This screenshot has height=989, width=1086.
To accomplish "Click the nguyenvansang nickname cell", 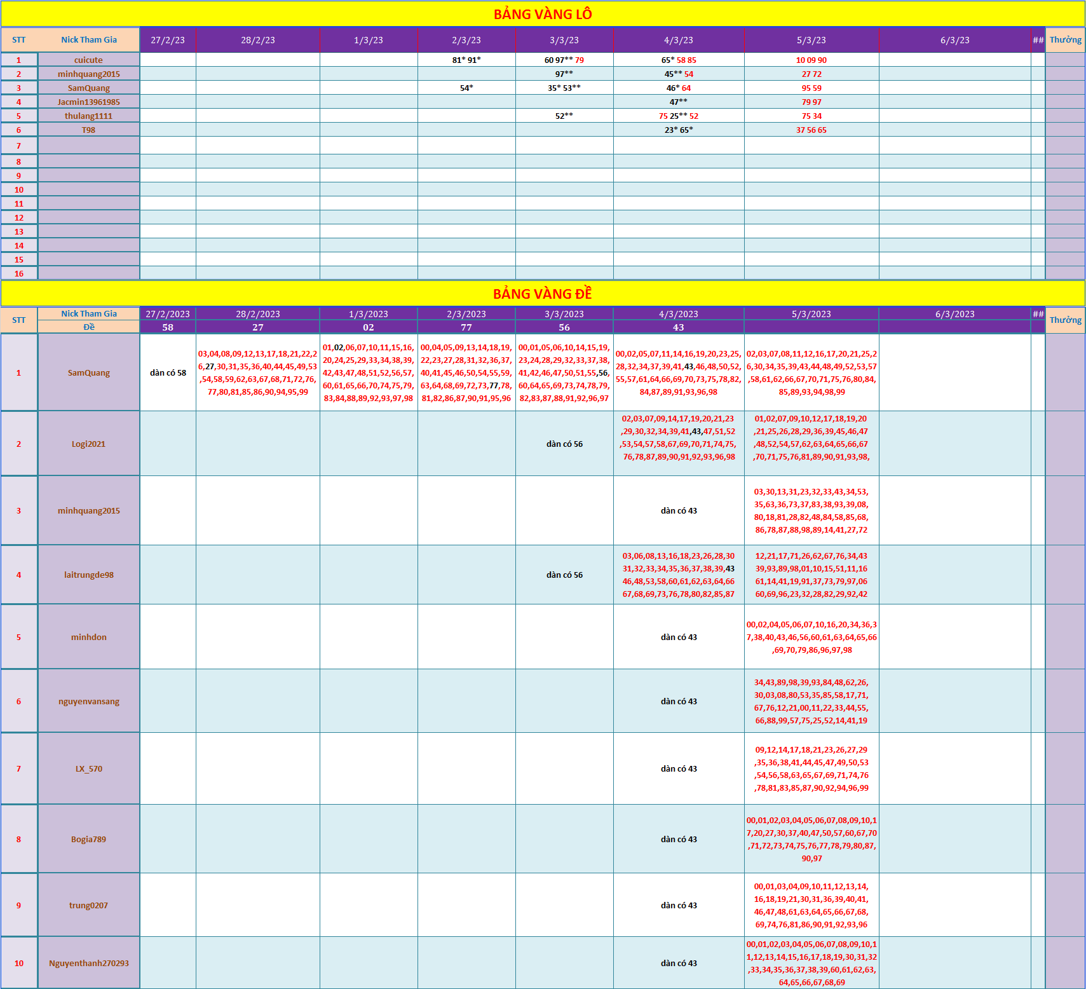I will [88, 701].
